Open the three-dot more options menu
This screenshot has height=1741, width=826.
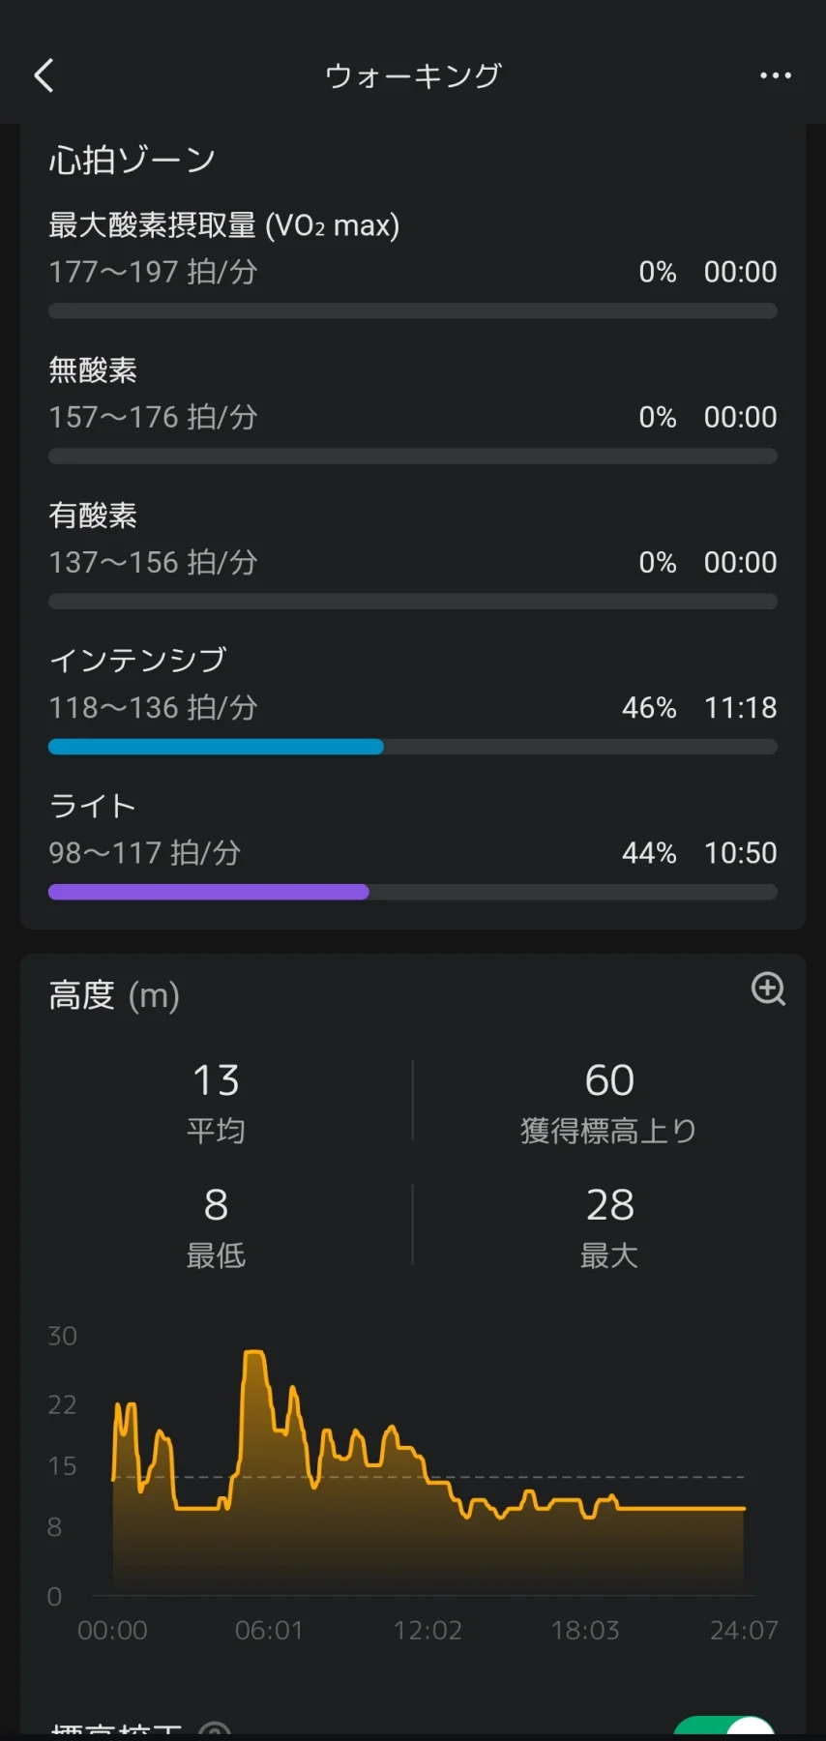point(775,75)
